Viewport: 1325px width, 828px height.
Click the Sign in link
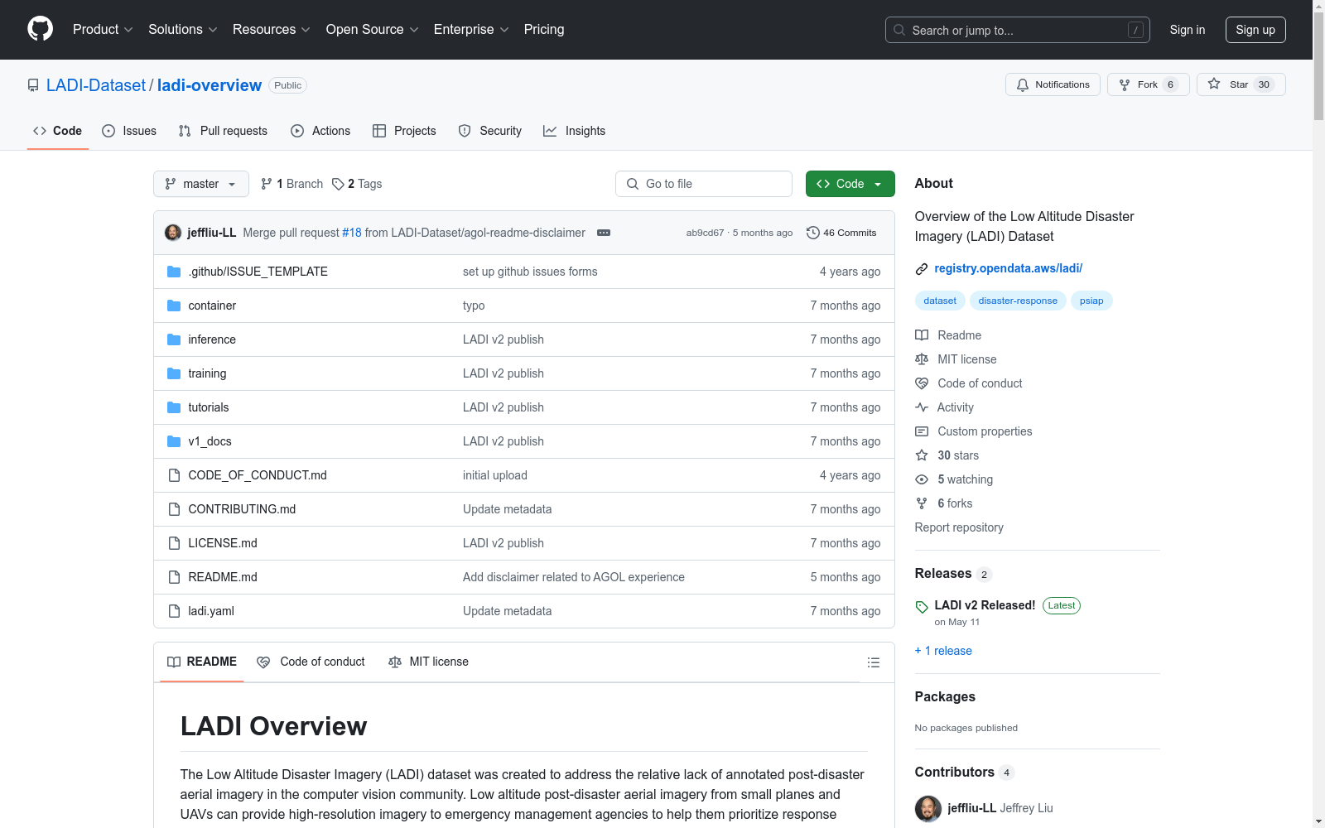click(1187, 30)
